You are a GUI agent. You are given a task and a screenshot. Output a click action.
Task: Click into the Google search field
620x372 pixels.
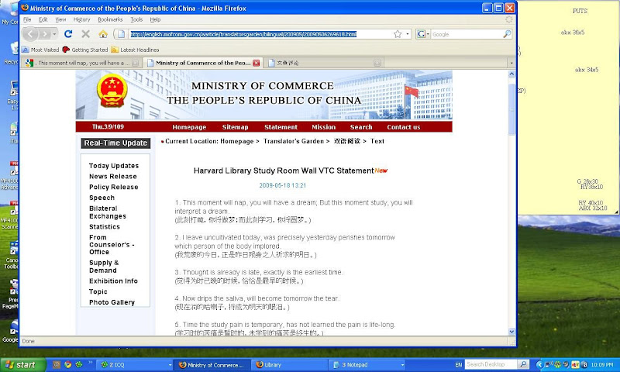click(x=467, y=34)
